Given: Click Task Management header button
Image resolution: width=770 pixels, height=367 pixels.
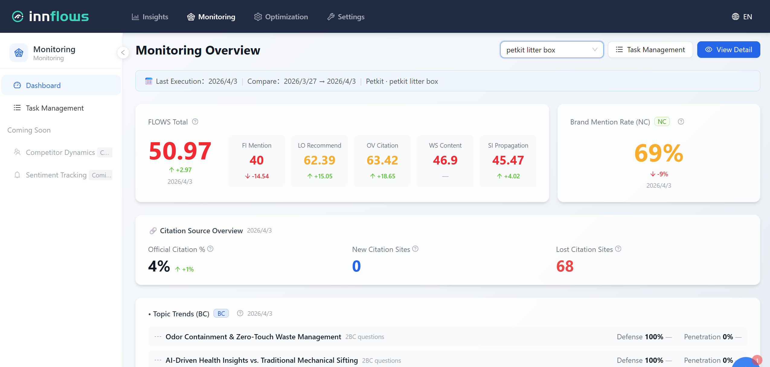Looking at the screenshot, I should coord(650,50).
